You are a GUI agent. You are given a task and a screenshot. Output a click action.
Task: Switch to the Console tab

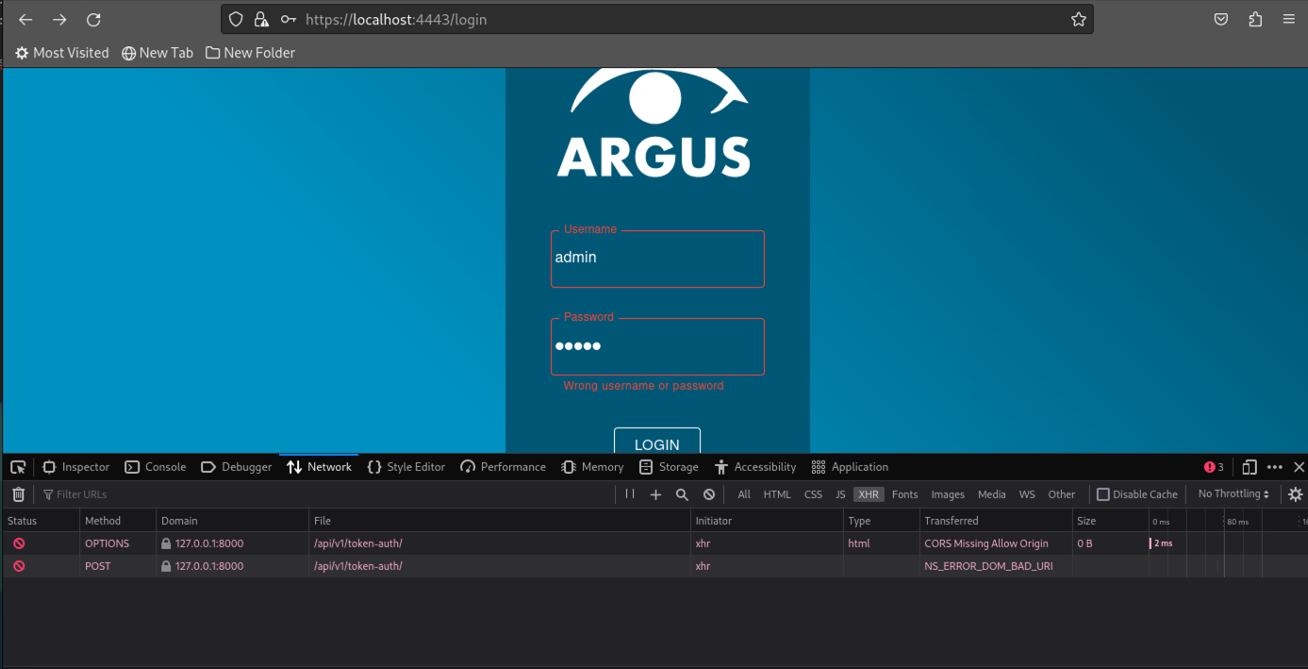coord(156,466)
